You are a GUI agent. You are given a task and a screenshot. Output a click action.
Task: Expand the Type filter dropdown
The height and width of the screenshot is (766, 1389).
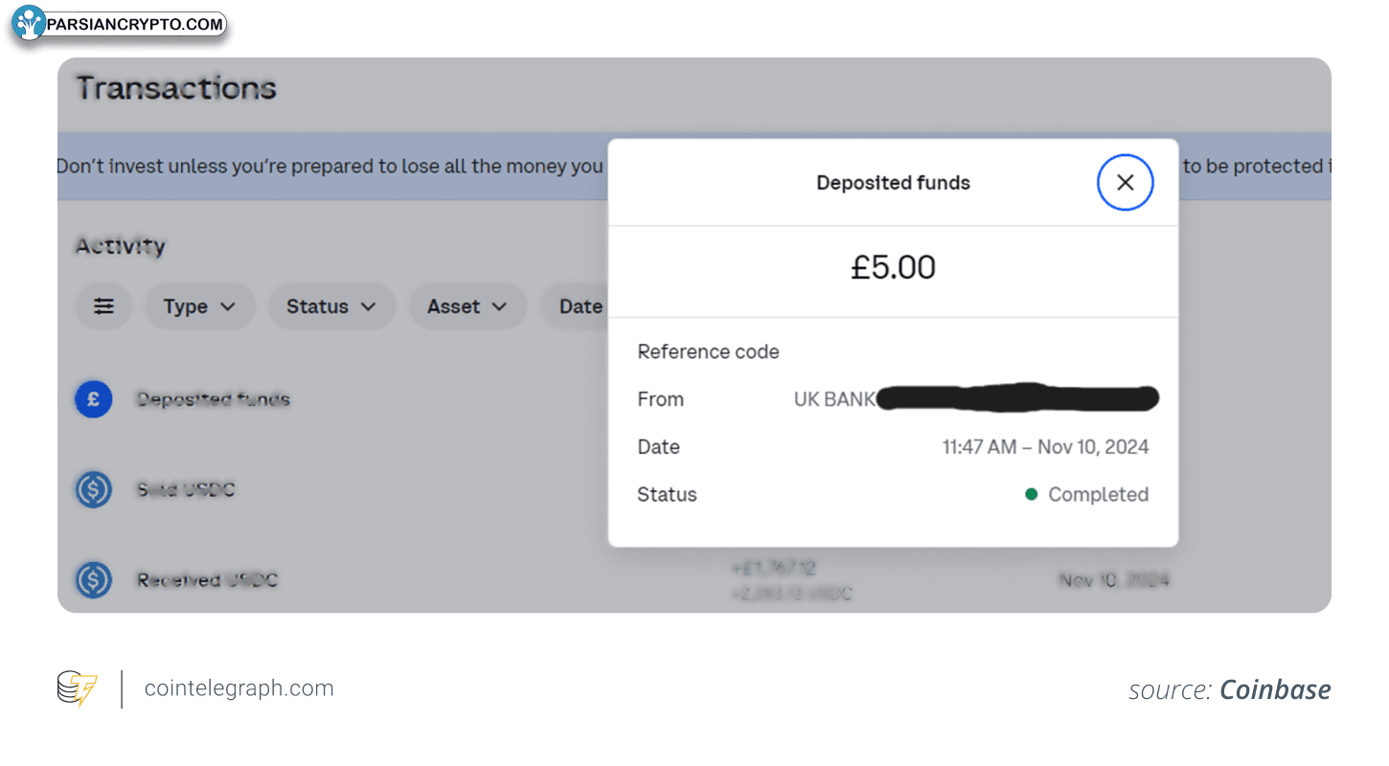click(200, 306)
